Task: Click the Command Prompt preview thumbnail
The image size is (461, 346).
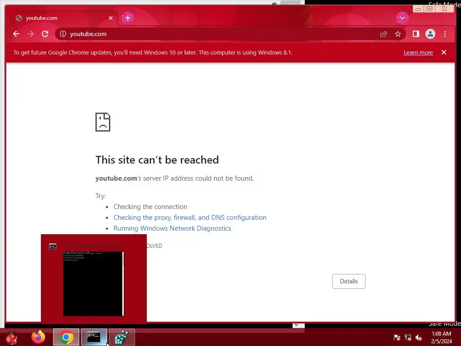Action: click(x=94, y=284)
